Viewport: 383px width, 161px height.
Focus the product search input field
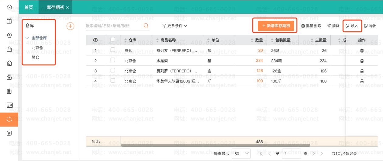(114, 26)
